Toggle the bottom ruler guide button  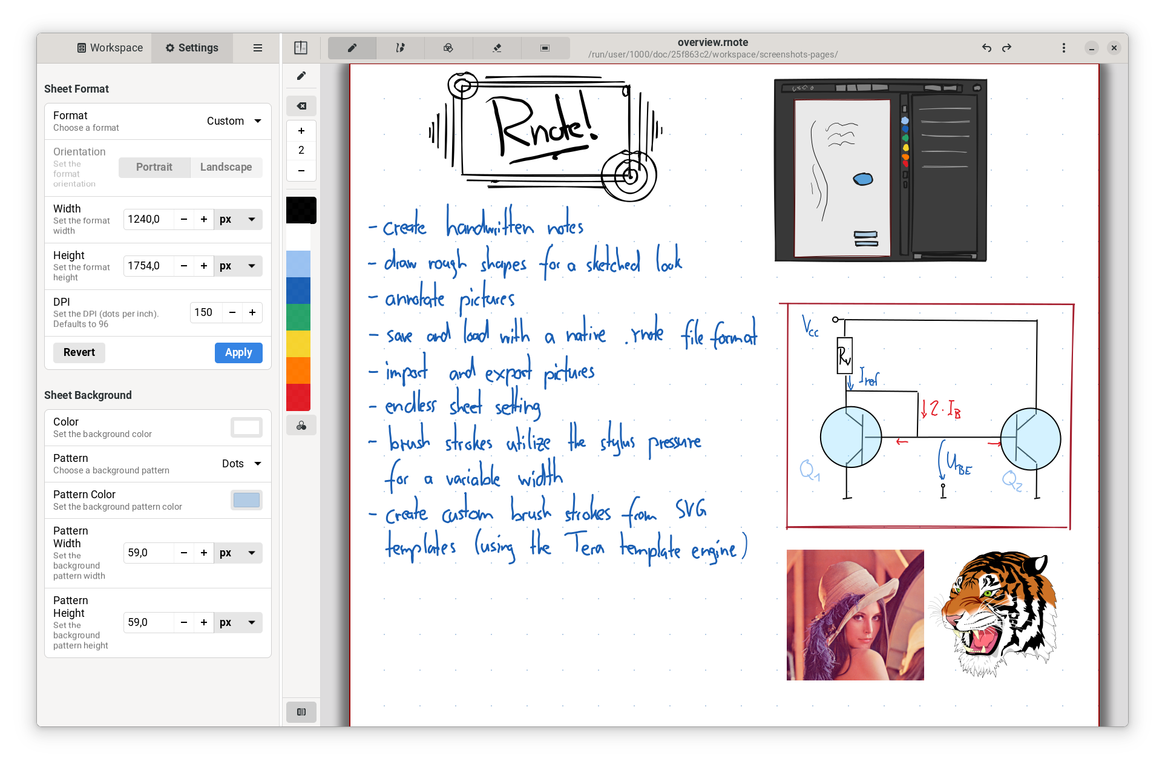(301, 712)
